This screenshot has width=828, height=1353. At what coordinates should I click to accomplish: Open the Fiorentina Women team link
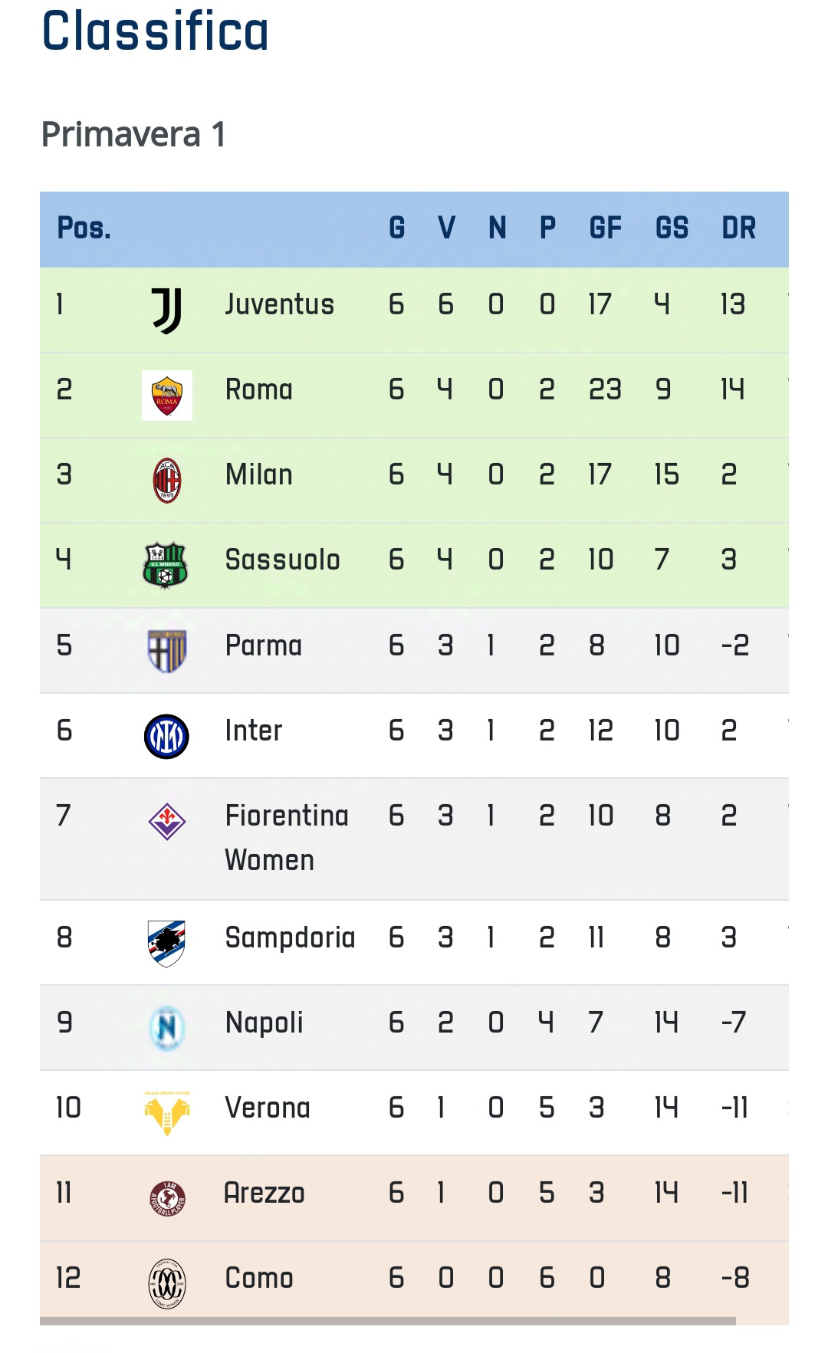[x=287, y=838]
